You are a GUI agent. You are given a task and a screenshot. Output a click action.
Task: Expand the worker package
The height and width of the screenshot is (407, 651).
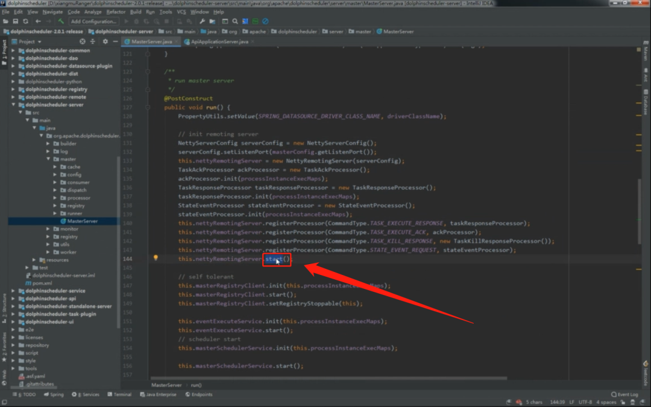48,252
